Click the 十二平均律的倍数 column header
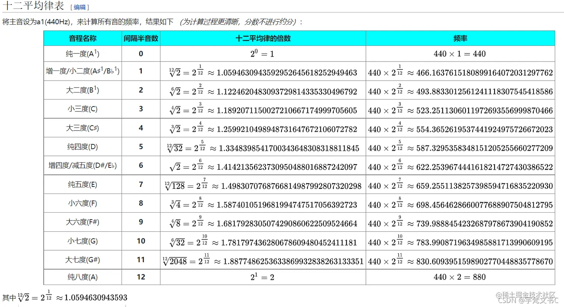This screenshot has width=564, height=307. (x=263, y=38)
